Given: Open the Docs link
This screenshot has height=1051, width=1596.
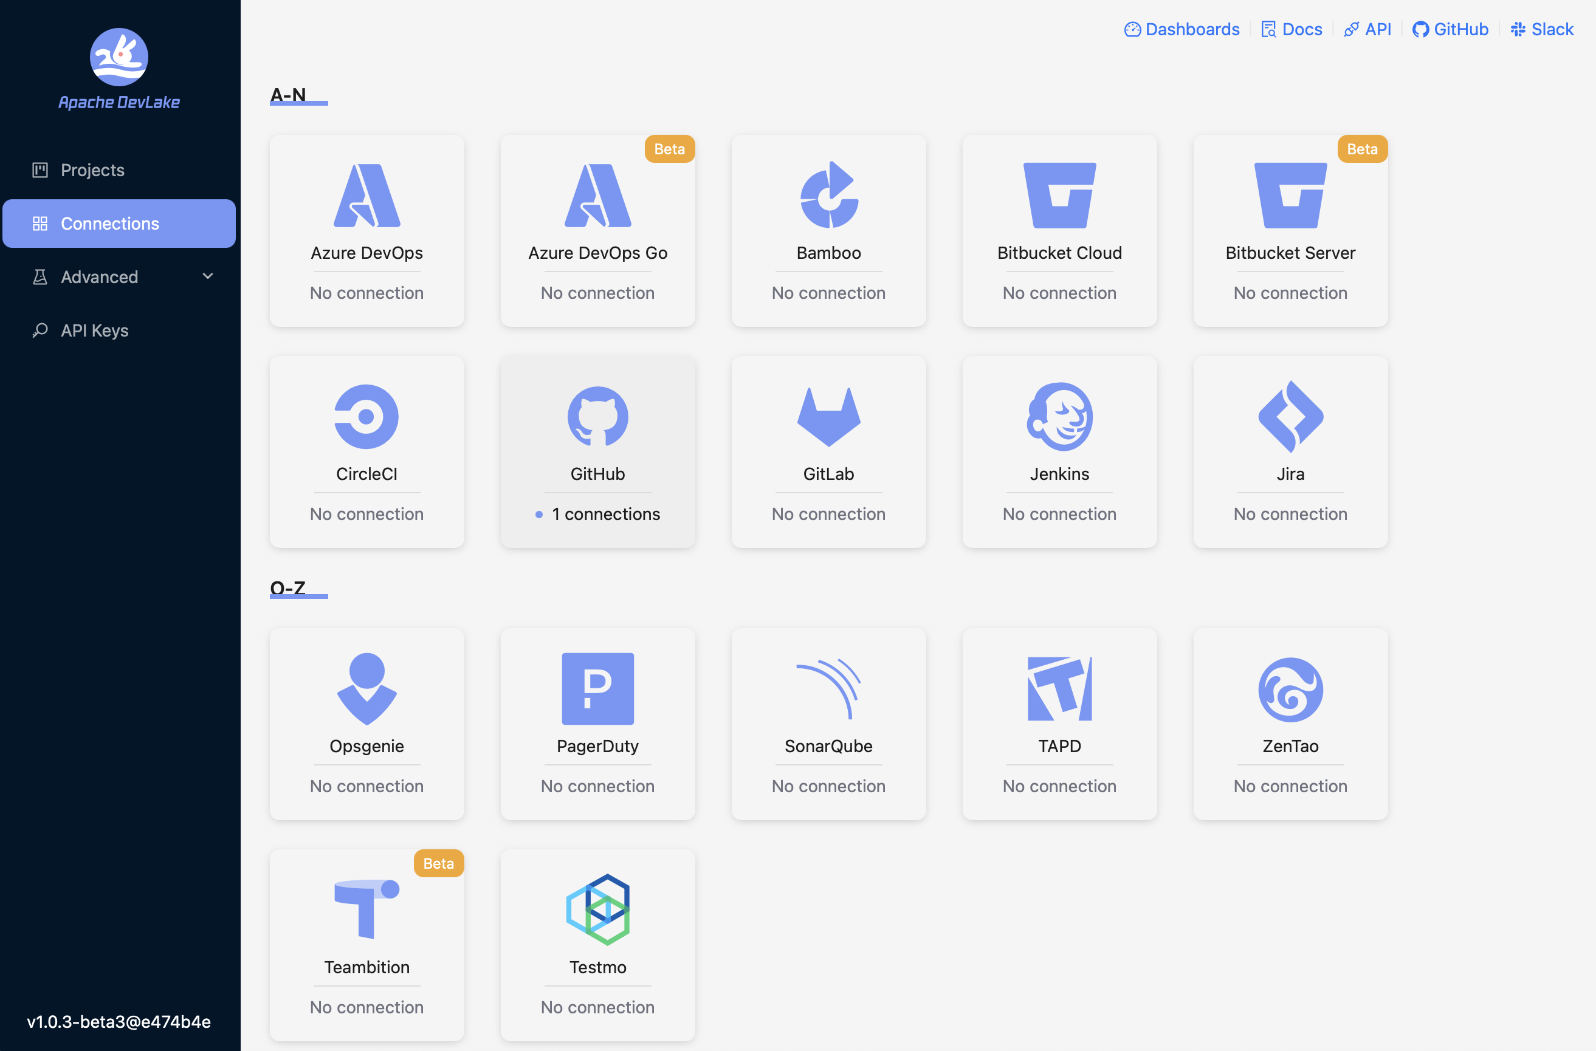Looking at the screenshot, I should 1292,30.
